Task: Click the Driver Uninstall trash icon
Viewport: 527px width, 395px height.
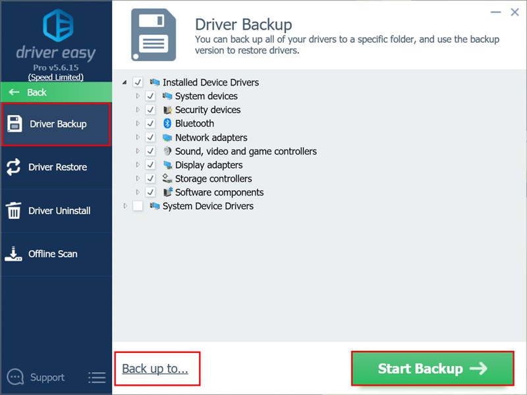Action: point(14,211)
